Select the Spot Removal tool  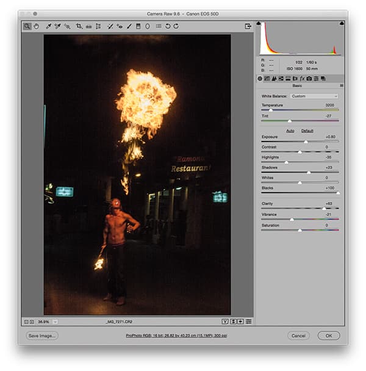tap(110, 26)
